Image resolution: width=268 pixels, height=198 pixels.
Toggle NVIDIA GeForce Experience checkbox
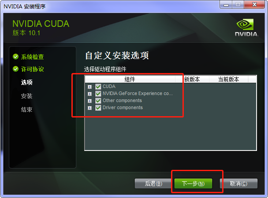tap(98, 94)
